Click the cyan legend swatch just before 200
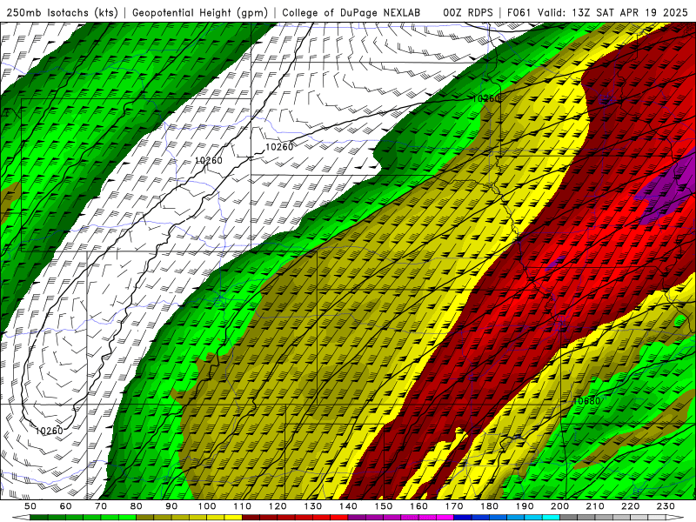Screen dimensions: 696x522 coord(551,518)
